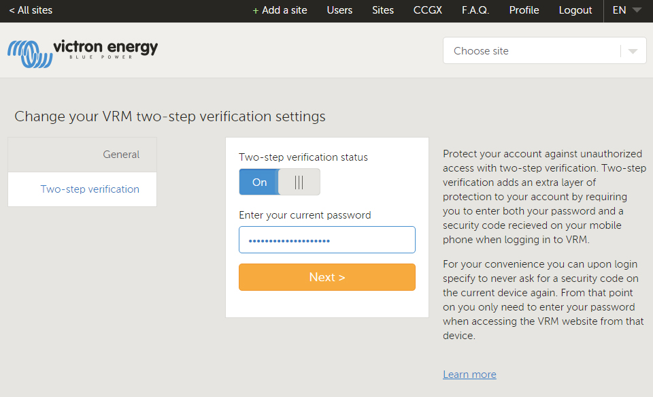
Task: Open the F.A.Q. page
Action: click(475, 10)
